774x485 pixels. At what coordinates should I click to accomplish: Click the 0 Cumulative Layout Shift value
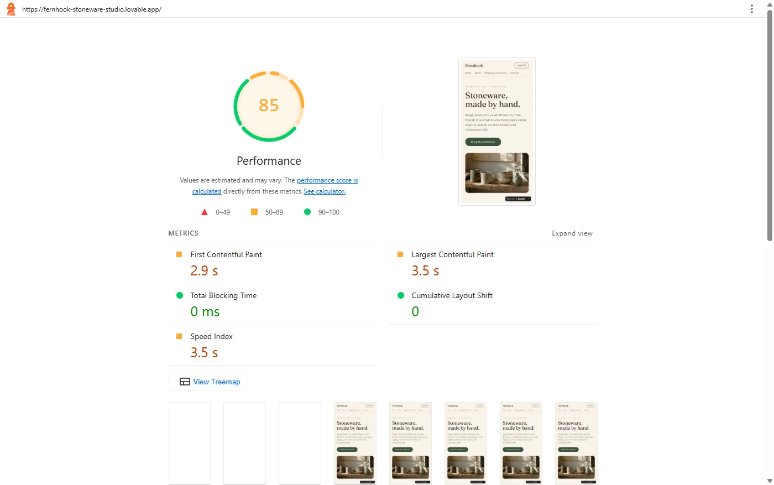tap(415, 311)
